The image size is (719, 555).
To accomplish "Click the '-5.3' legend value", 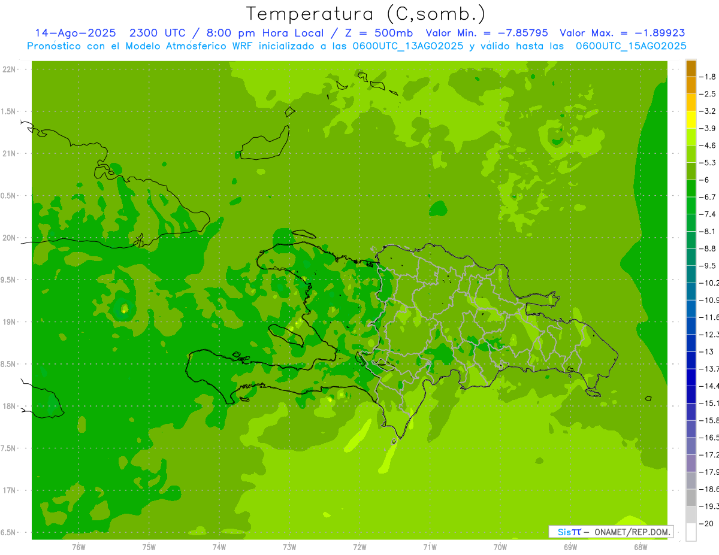I will click(x=708, y=162).
